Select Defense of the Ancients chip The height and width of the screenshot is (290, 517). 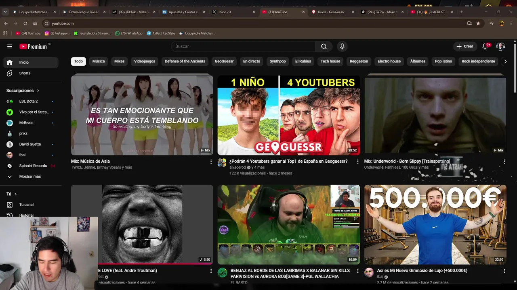185,61
